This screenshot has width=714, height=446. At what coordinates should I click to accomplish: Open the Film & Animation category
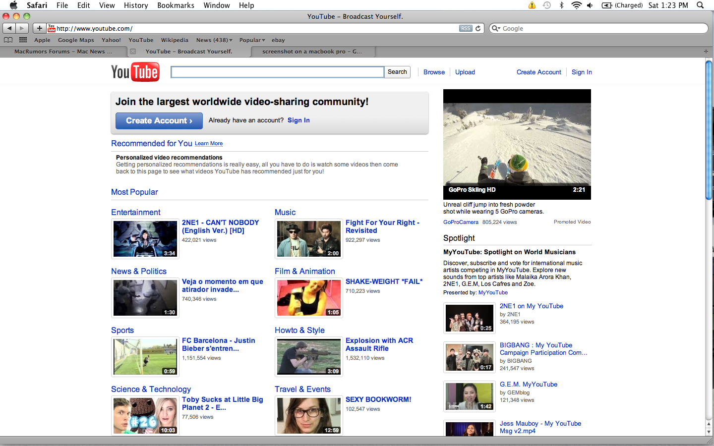305,271
